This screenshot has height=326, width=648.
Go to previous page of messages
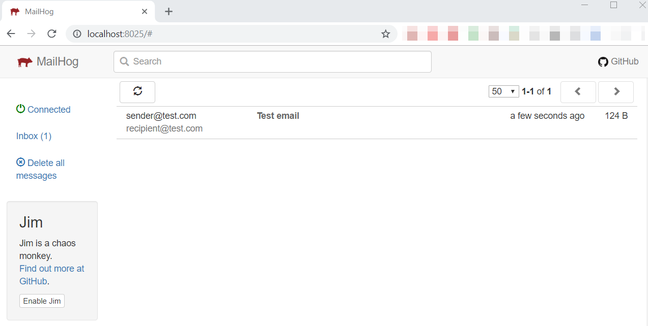coord(578,92)
